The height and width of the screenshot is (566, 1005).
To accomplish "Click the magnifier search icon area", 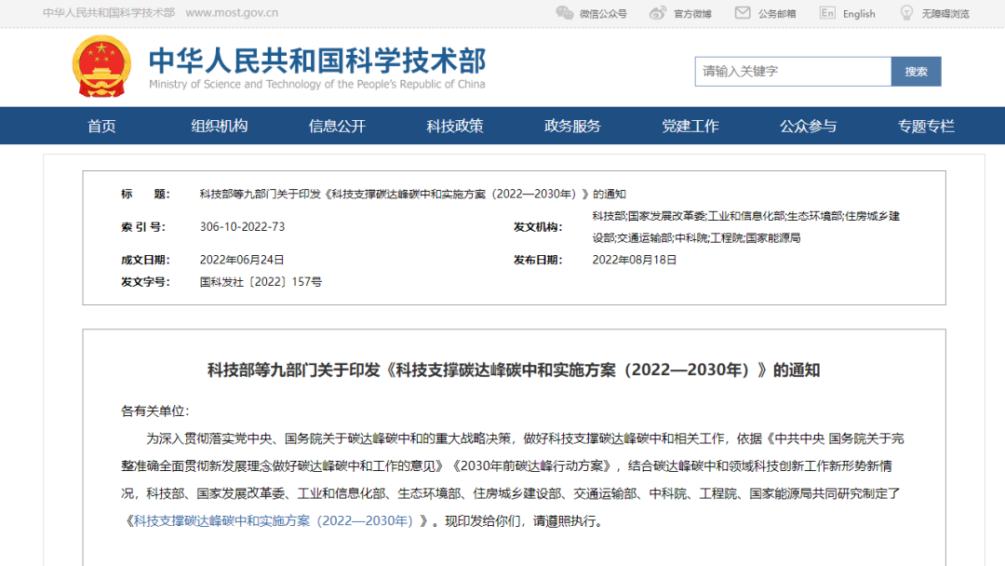I will (916, 71).
